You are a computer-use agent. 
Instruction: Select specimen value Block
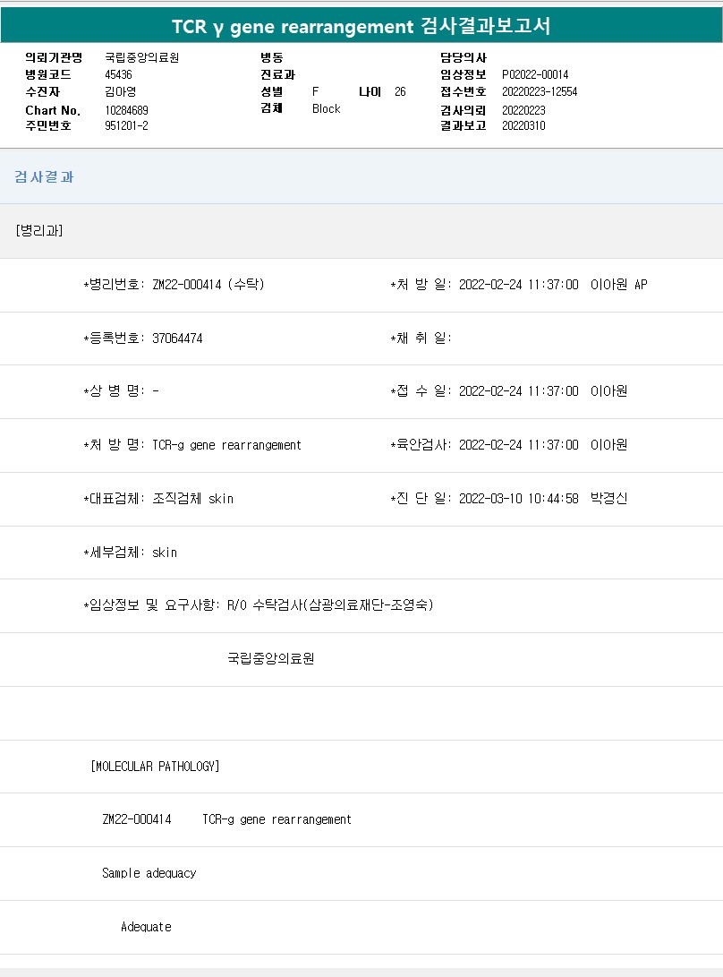pyautogui.click(x=327, y=108)
